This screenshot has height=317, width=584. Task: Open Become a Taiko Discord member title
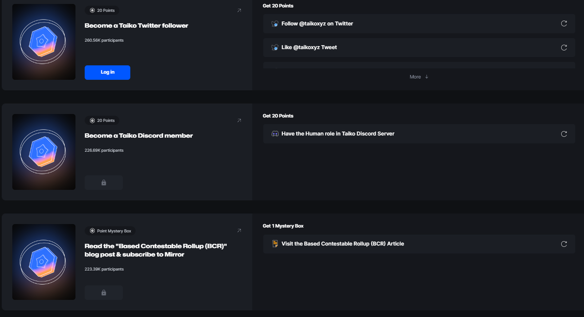point(139,136)
